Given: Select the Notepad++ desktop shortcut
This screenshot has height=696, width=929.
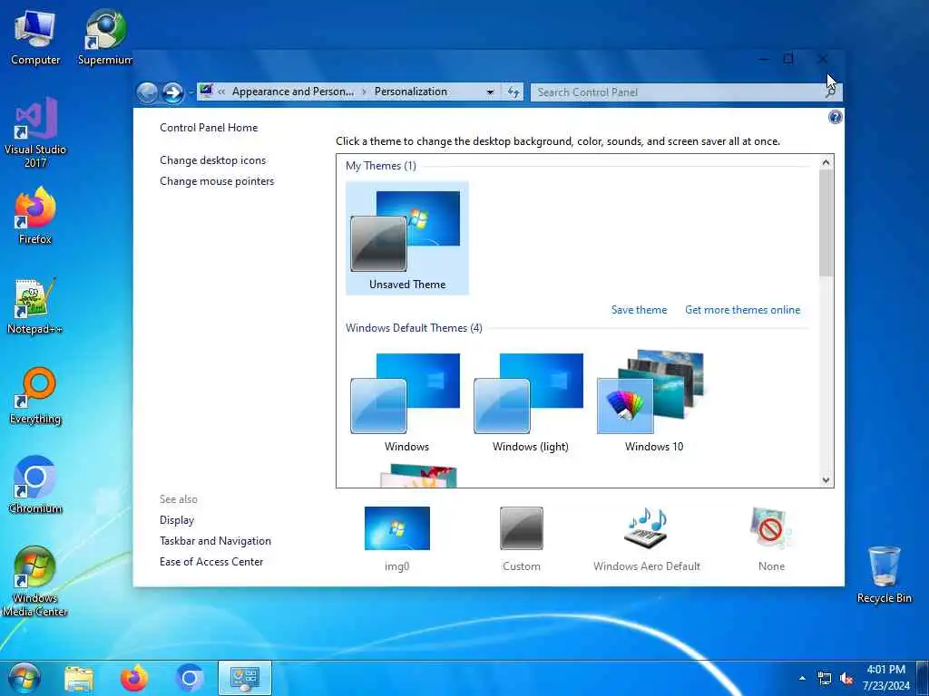Looking at the screenshot, I should 35,306.
